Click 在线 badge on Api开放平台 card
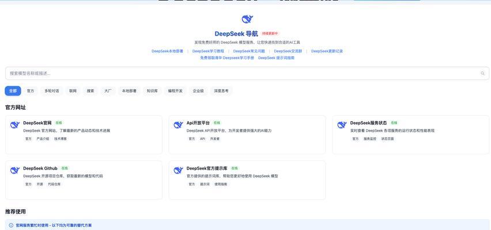The width and height of the screenshot is (491, 230). pyautogui.click(x=217, y=123)
